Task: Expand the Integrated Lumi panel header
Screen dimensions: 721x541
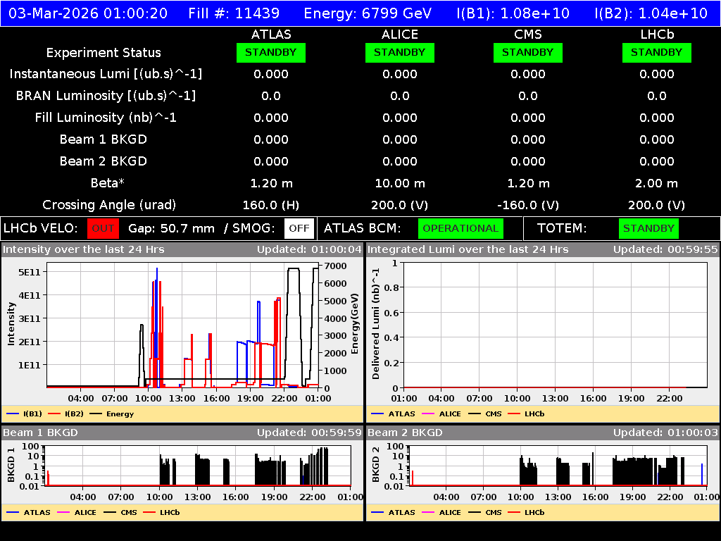Action: pos(451,249)
